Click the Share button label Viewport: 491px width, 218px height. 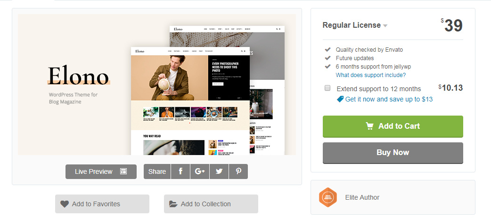click(x=157, y=171)
